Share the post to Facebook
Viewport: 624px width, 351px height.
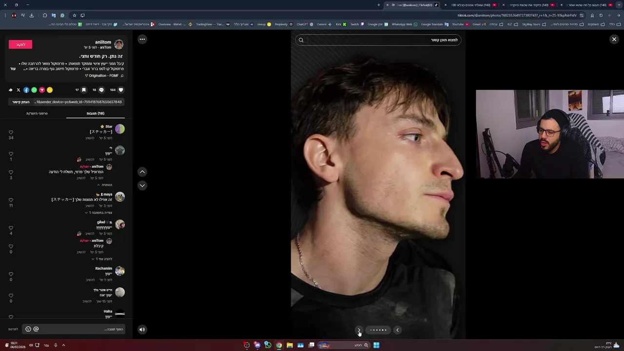click(26, 90)
